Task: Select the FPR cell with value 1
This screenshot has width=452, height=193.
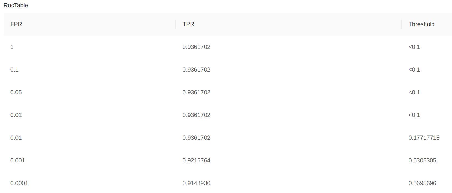Action: (x=12, y=47)
